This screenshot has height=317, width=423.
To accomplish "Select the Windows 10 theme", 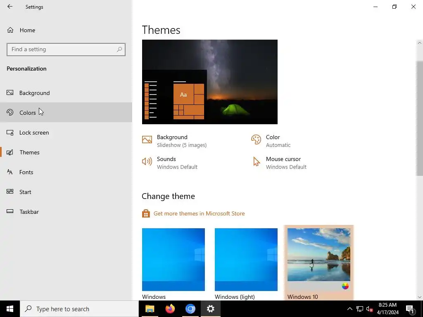I will point(319,263).
